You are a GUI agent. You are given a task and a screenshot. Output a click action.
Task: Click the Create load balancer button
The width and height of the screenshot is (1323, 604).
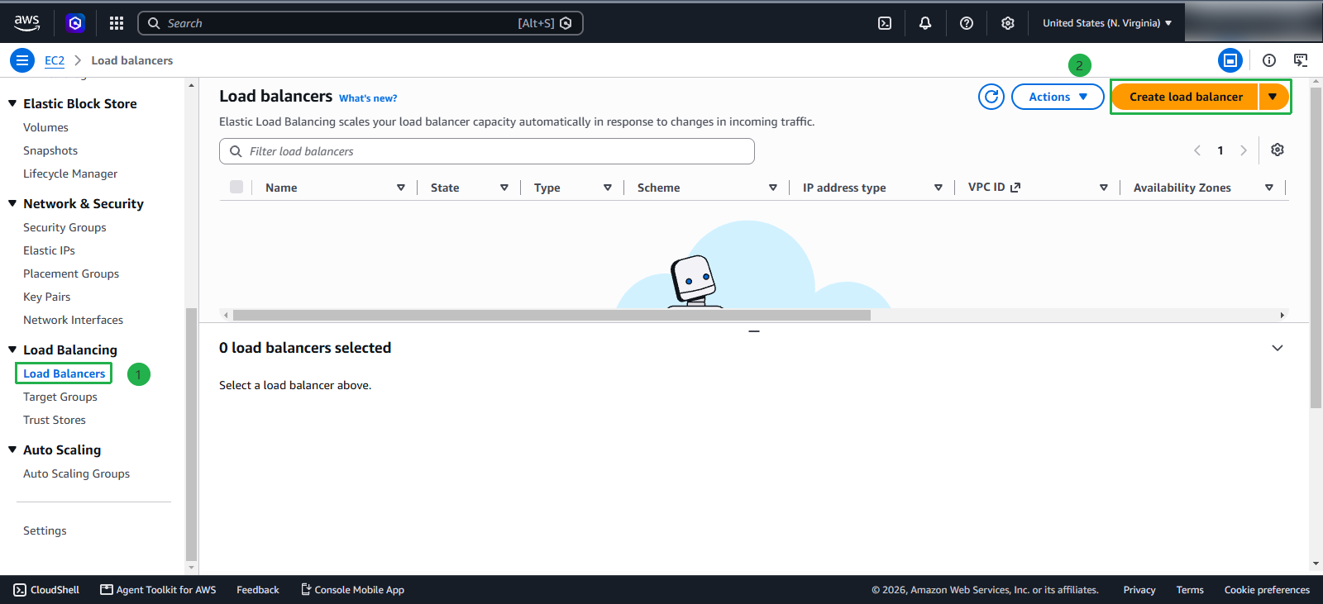[1186, 97]
